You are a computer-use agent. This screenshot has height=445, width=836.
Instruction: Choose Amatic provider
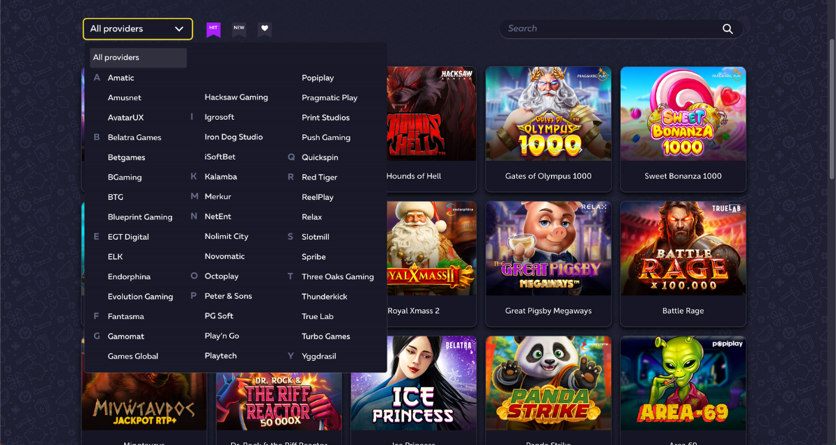pyautogui.click(x=121, y=78)
